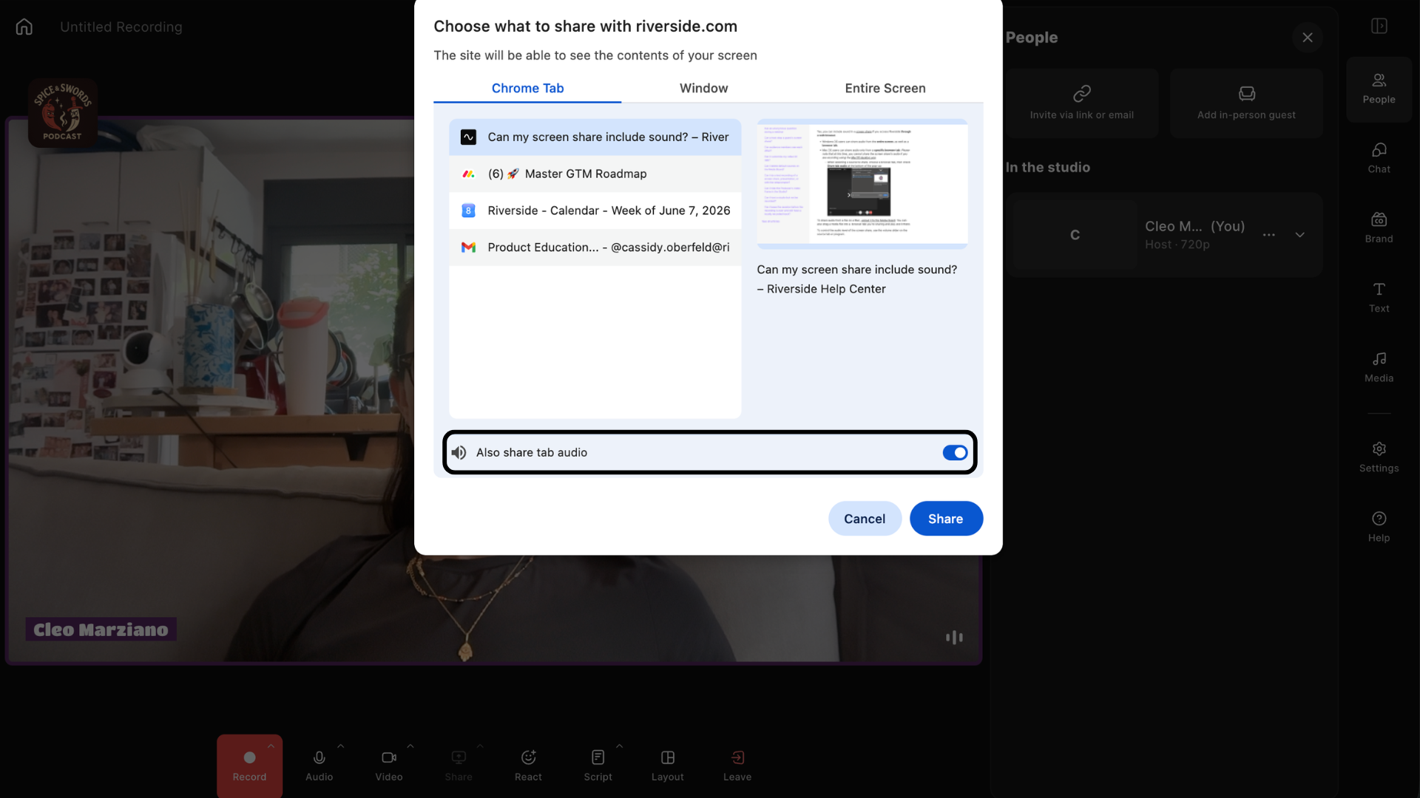This screenshot has width=1420, height=798.
Task: Expand Record options caret
Action: pyautogui.click(x=271, y=746)
